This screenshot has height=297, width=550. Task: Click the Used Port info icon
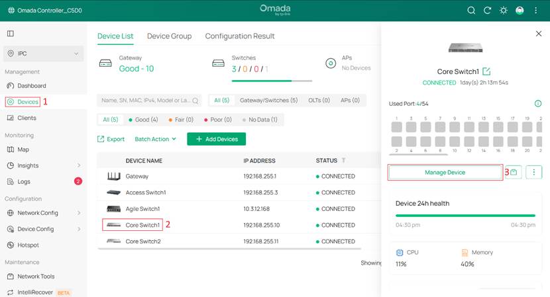click(537, 104)
